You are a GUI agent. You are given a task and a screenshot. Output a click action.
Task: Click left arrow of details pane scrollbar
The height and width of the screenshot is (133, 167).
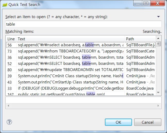pos(9,106)
